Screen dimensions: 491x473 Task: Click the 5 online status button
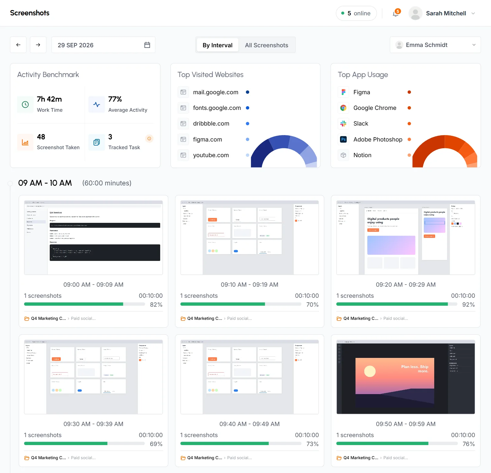(356, 14)
